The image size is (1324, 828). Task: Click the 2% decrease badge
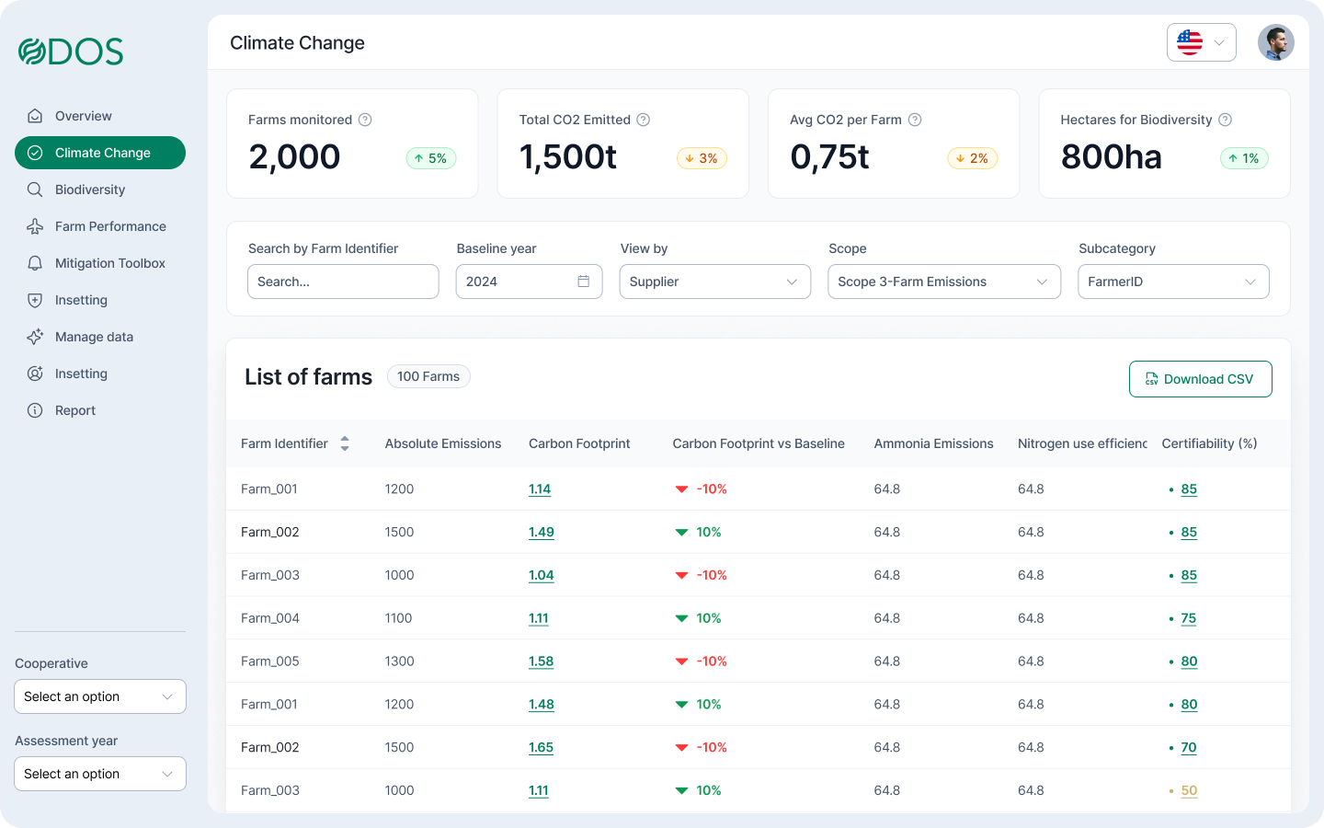point(973,158)
